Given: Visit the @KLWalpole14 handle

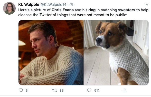Looking at the screenshot, I should (x=53, y=5).
